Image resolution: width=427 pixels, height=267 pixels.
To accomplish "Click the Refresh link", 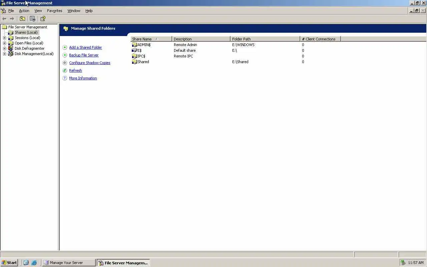I will (x=75, y=70).
